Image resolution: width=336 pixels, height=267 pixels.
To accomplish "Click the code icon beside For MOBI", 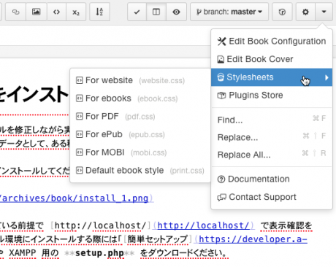I will click(80, 152).
